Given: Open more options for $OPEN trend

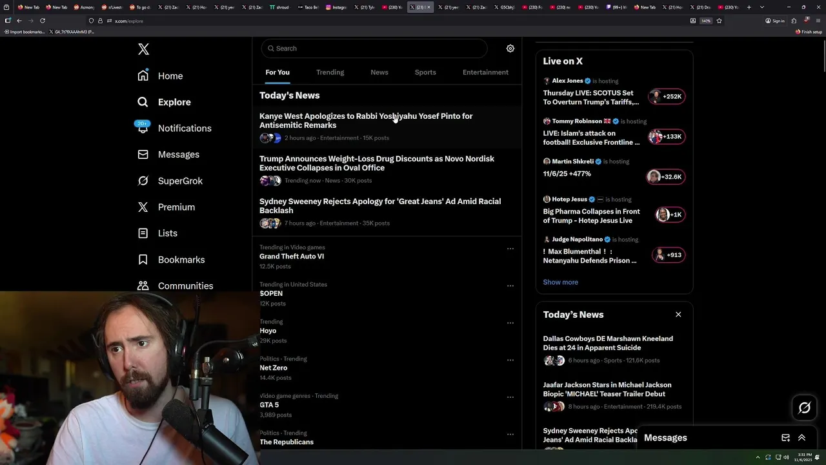Looking at the screenshot, I should [510, 285].
